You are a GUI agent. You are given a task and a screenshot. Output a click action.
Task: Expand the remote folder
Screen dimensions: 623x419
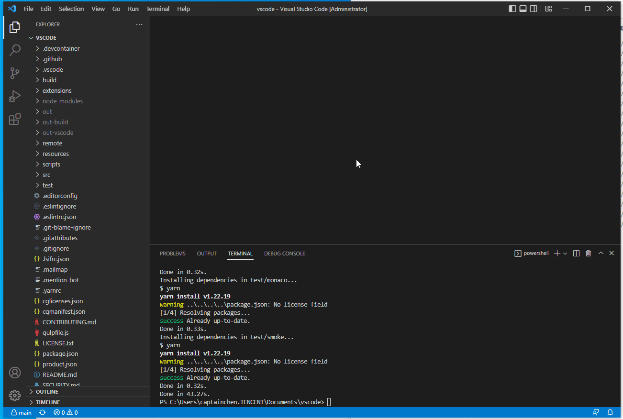tap(89, 143)
